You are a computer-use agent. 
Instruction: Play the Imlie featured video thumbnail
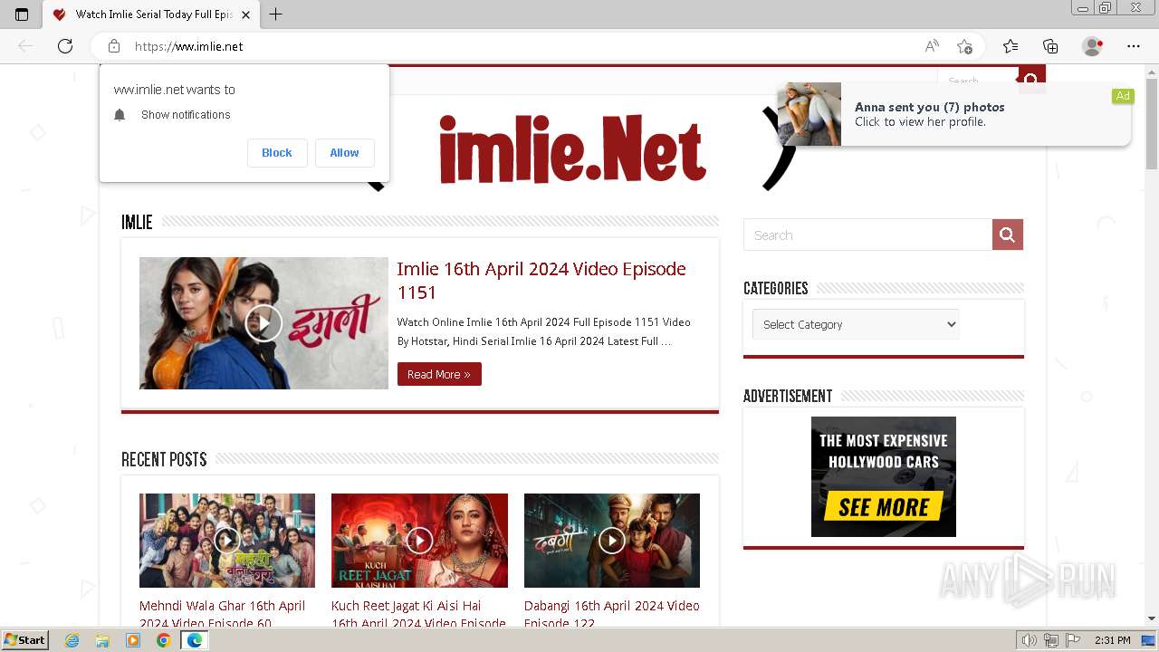click(x=263, y=323)
